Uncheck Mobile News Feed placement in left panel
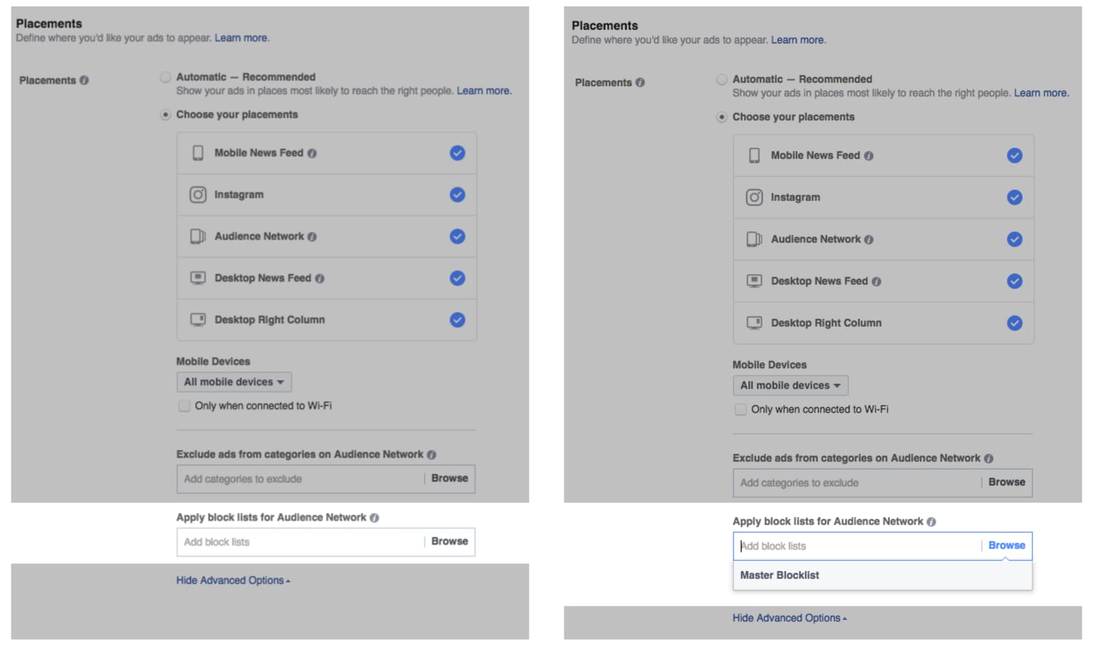 pos(457,153)
